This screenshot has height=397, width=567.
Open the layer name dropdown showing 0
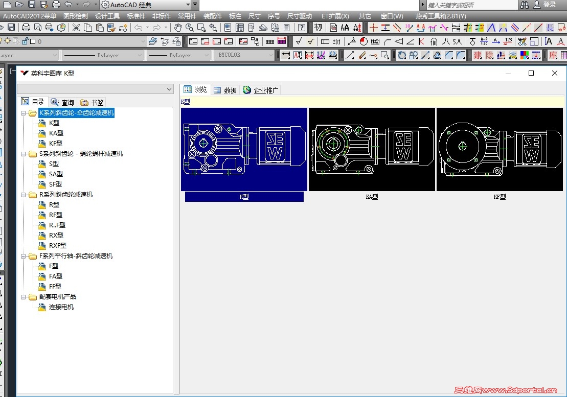coord(143,41)
